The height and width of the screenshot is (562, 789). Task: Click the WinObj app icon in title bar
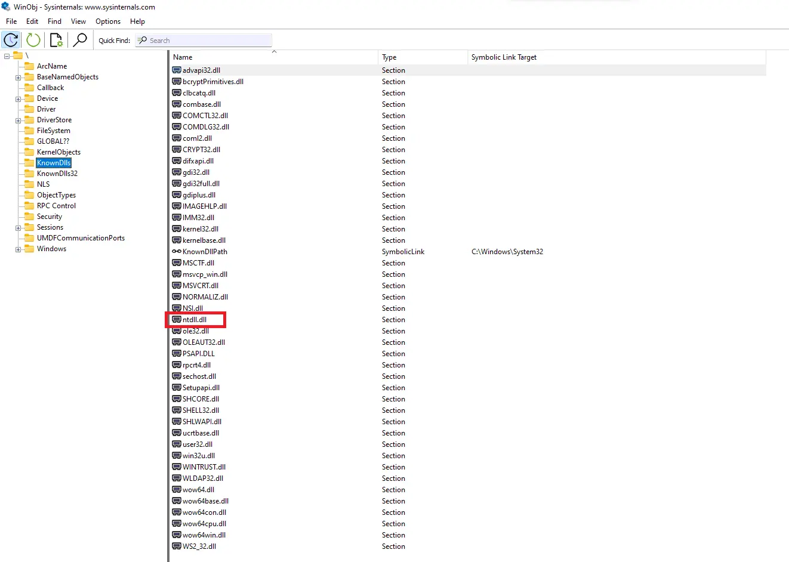pyautogui.click(x=6, y=7)
